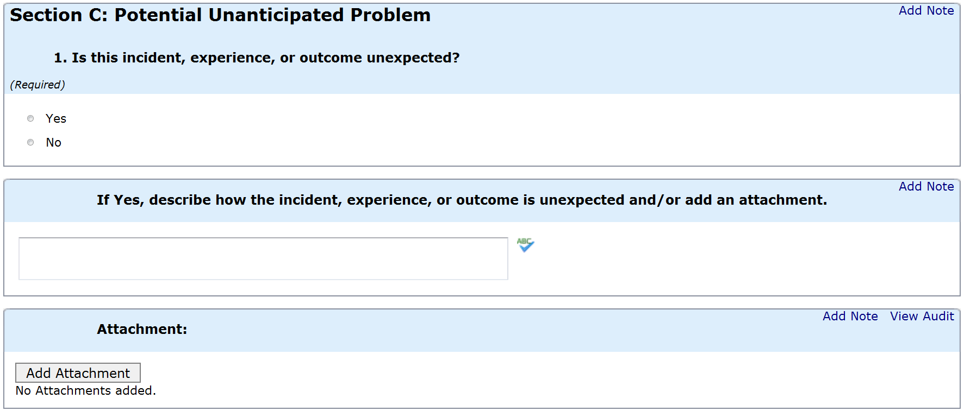The height and width of the screenshot is (411, 964).
Task: Focus the unexpected incident description text box
Action: (x=263, y=258)
